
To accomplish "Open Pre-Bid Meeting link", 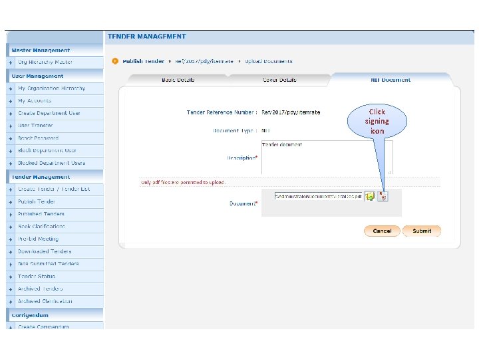I will (38, 239).
